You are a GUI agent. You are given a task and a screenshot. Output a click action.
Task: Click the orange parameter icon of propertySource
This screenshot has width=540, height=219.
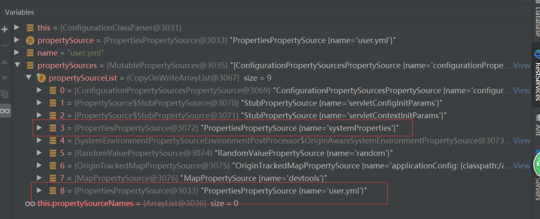point(30,40)
